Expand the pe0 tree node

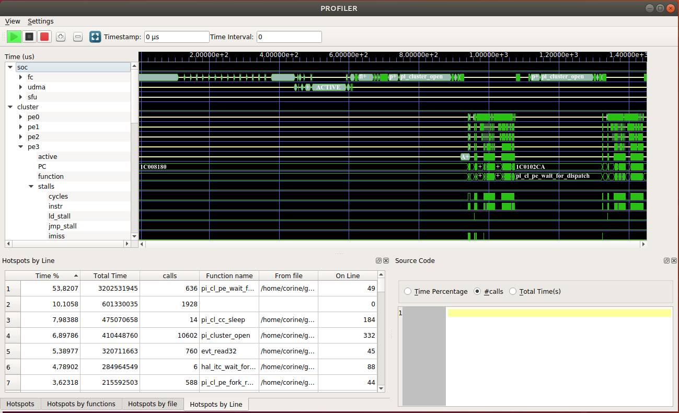tap(20, 117)
